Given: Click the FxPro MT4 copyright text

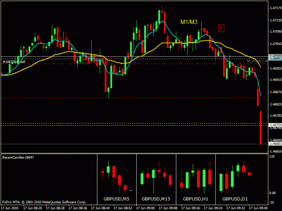Looking at the screenshot, I should [x=44, y=202].
